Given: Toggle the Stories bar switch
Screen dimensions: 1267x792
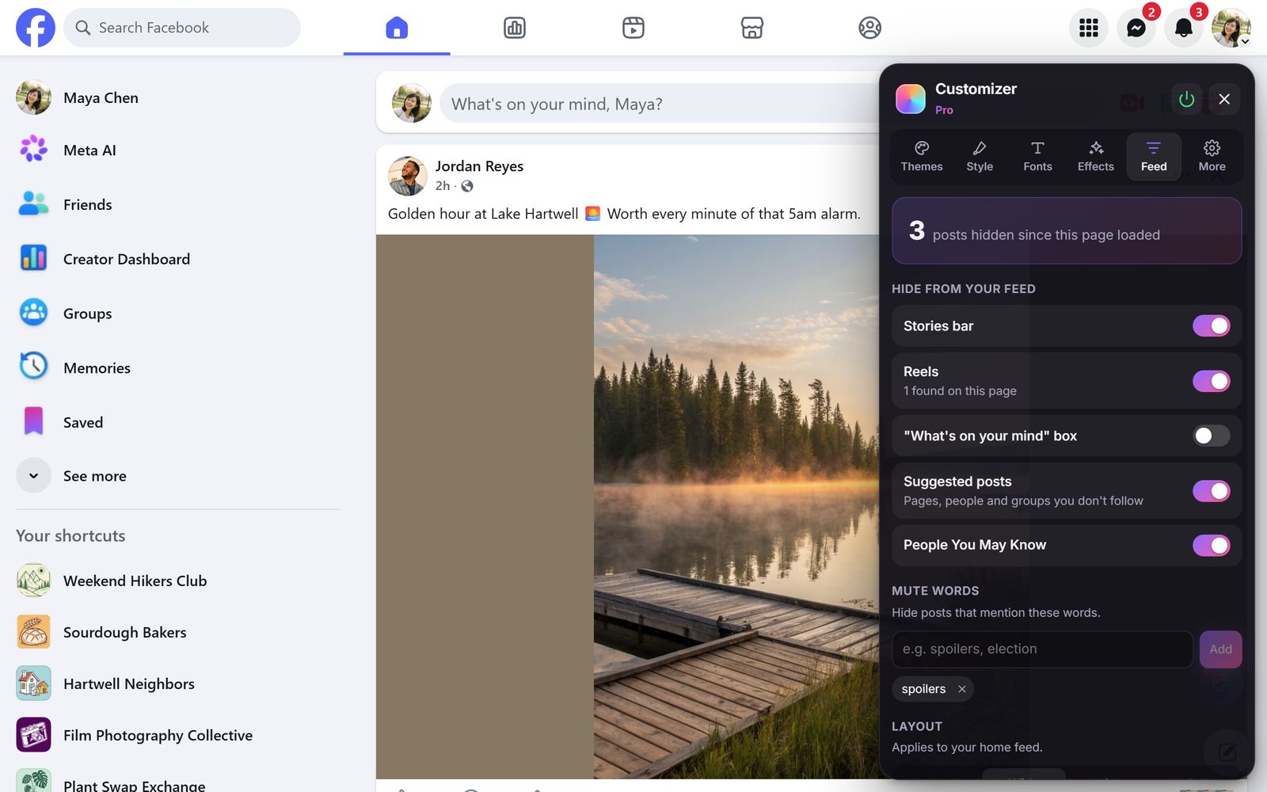Looking at the screenshot, I should point(1211,326).
